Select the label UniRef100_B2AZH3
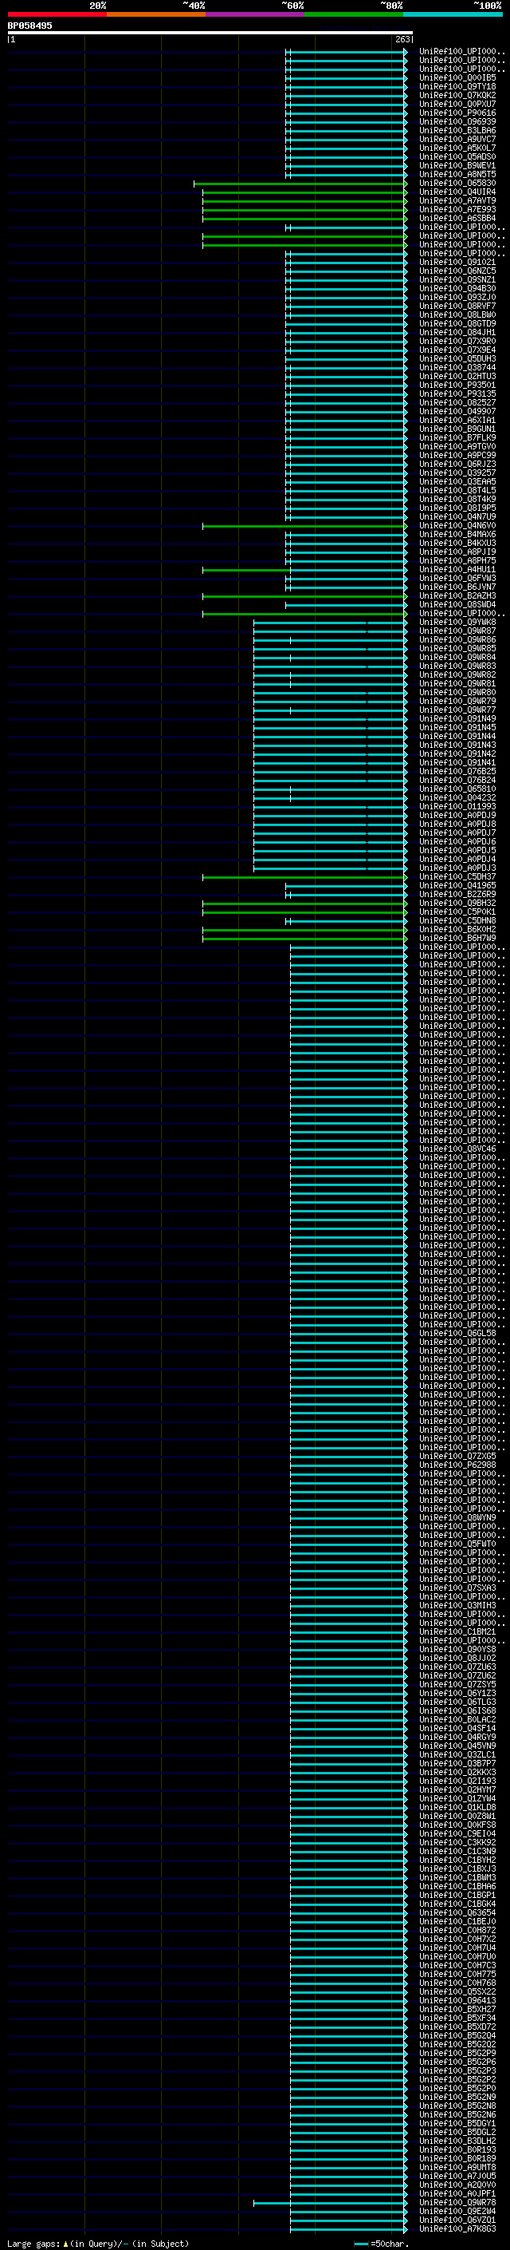Screen dimensions: 510x2250 point(457,595)
